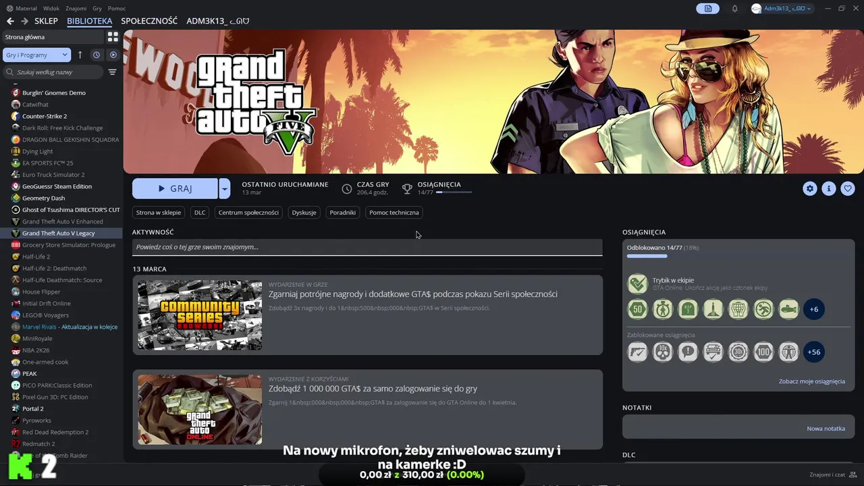Open the Community Series event thumbnail

pos(200,315)
